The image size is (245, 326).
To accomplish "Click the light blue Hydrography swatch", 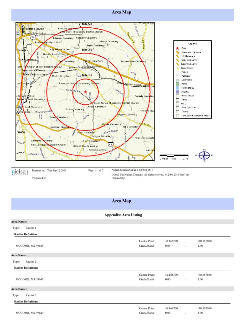I will [177, 88].
